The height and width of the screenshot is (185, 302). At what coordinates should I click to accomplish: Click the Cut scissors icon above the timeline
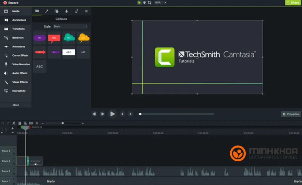pyautogui.click(x=14, y=123)
